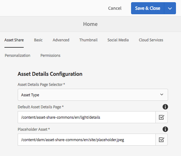
Task: Focus the Placeholder Asset path field
Action: click(87, 140)
